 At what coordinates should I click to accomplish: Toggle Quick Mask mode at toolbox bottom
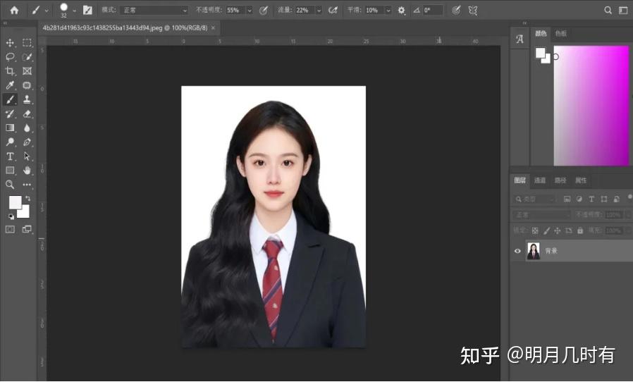pyautogui.click(x=10, y=229)
